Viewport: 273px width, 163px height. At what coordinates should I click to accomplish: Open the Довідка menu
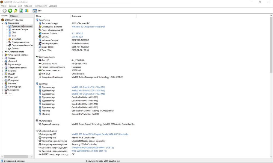tap(53, 6)
